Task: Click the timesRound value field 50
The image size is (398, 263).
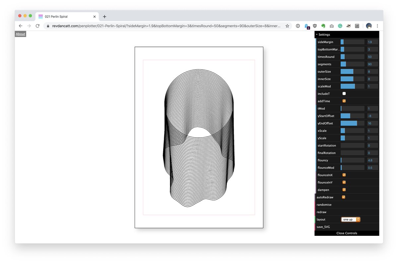Action: (372, 57)
